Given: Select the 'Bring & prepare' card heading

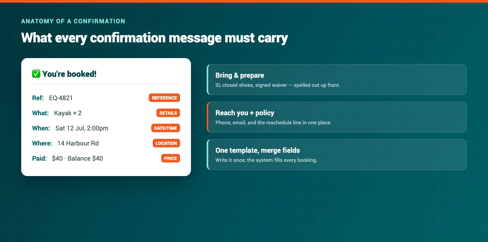Looking at the screenshot, I should pyautogui.click(x=240, y=75).
